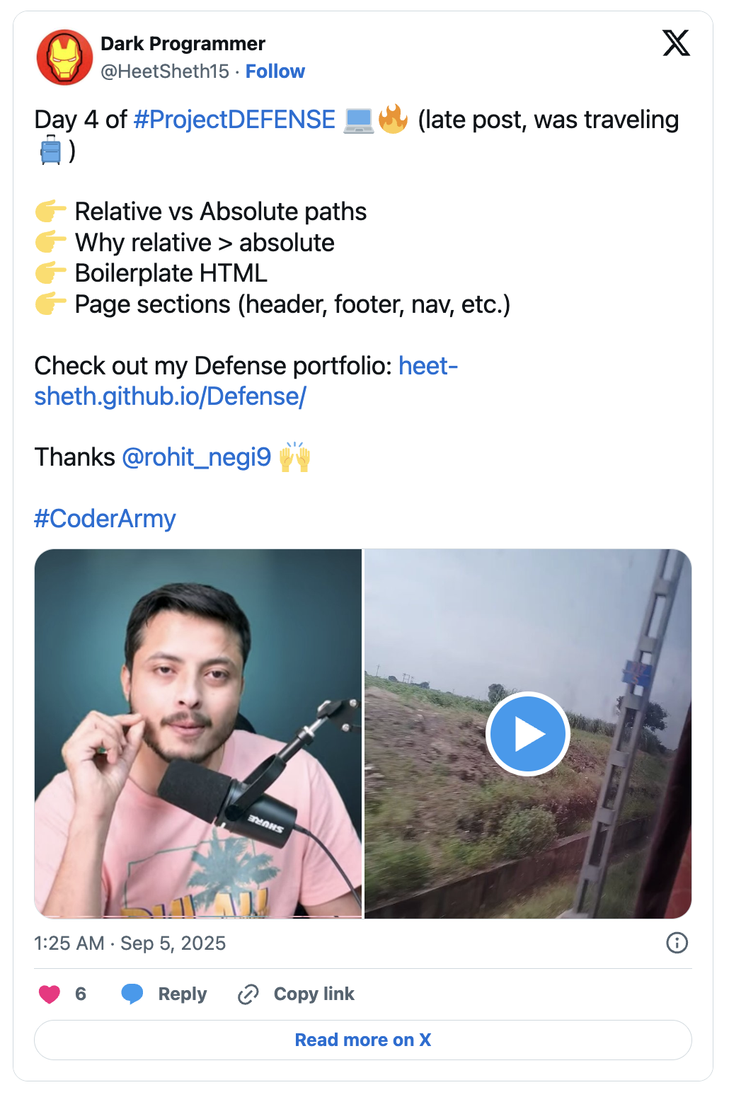Click the 1:25 AM Sep 5, 2025 timestamp

click(130, 943)
